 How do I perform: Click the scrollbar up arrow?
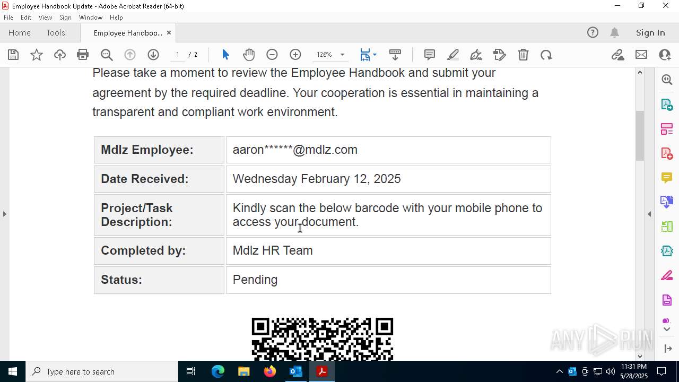tap(640, 72)
